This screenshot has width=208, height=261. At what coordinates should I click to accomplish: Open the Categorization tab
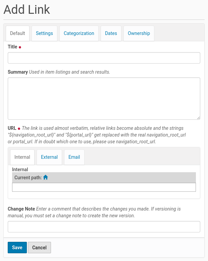coord(79,33)
